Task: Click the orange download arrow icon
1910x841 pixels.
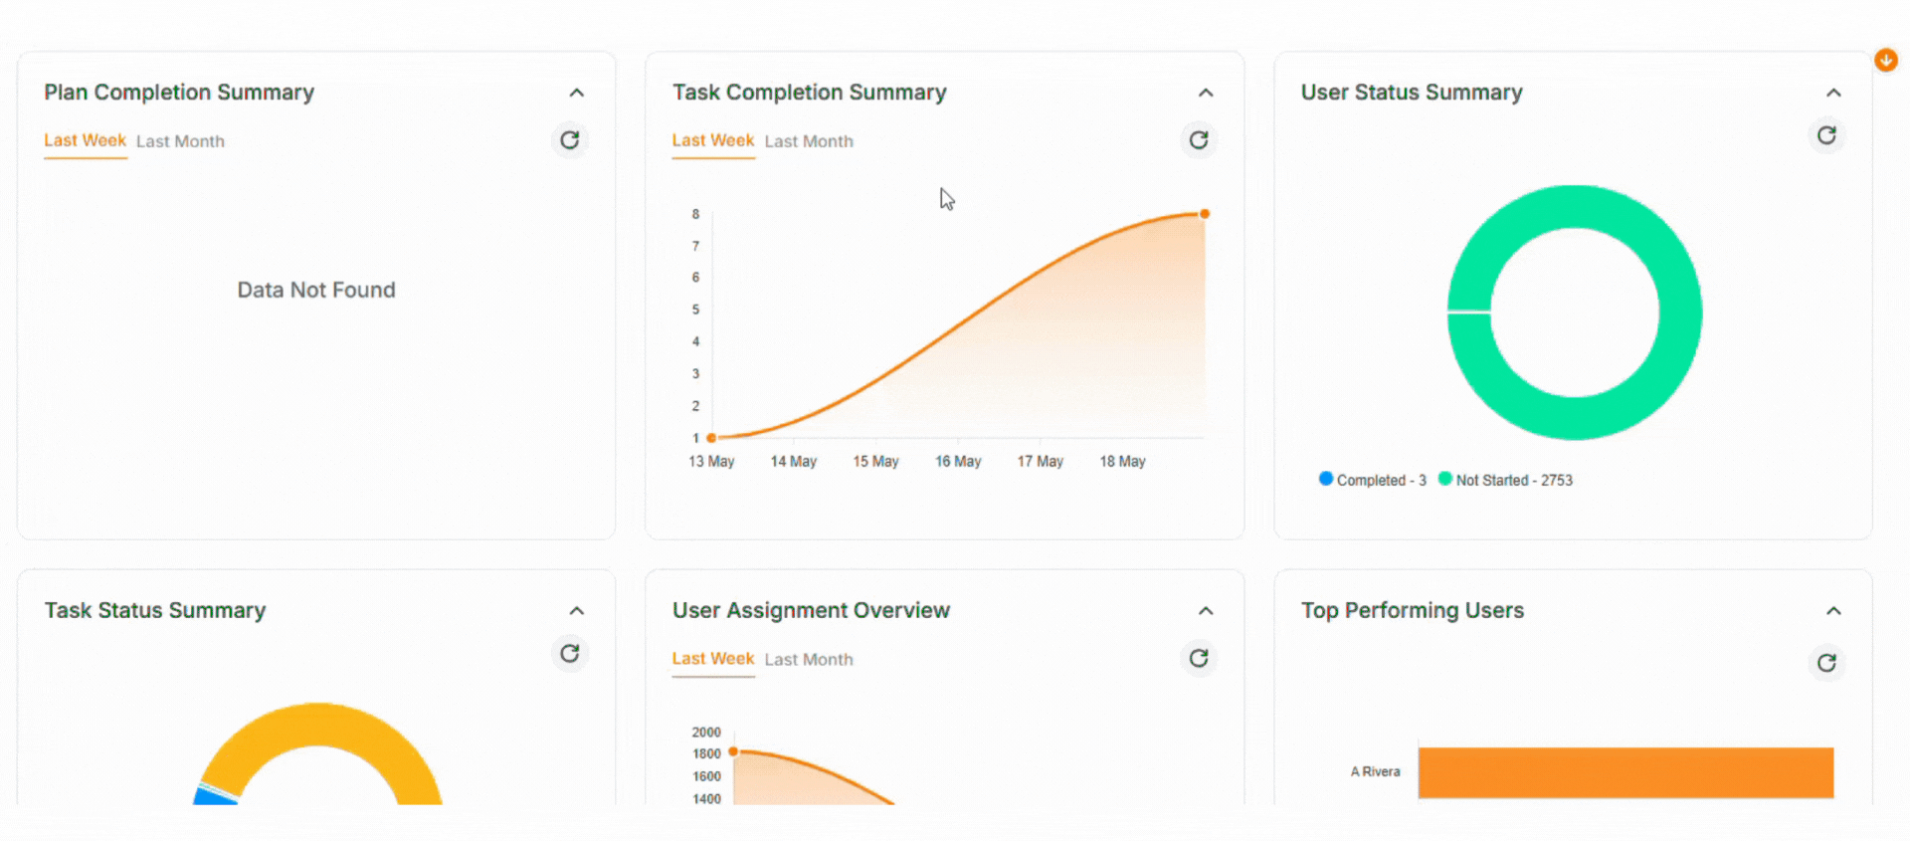Action: [x=1885, y=60]
